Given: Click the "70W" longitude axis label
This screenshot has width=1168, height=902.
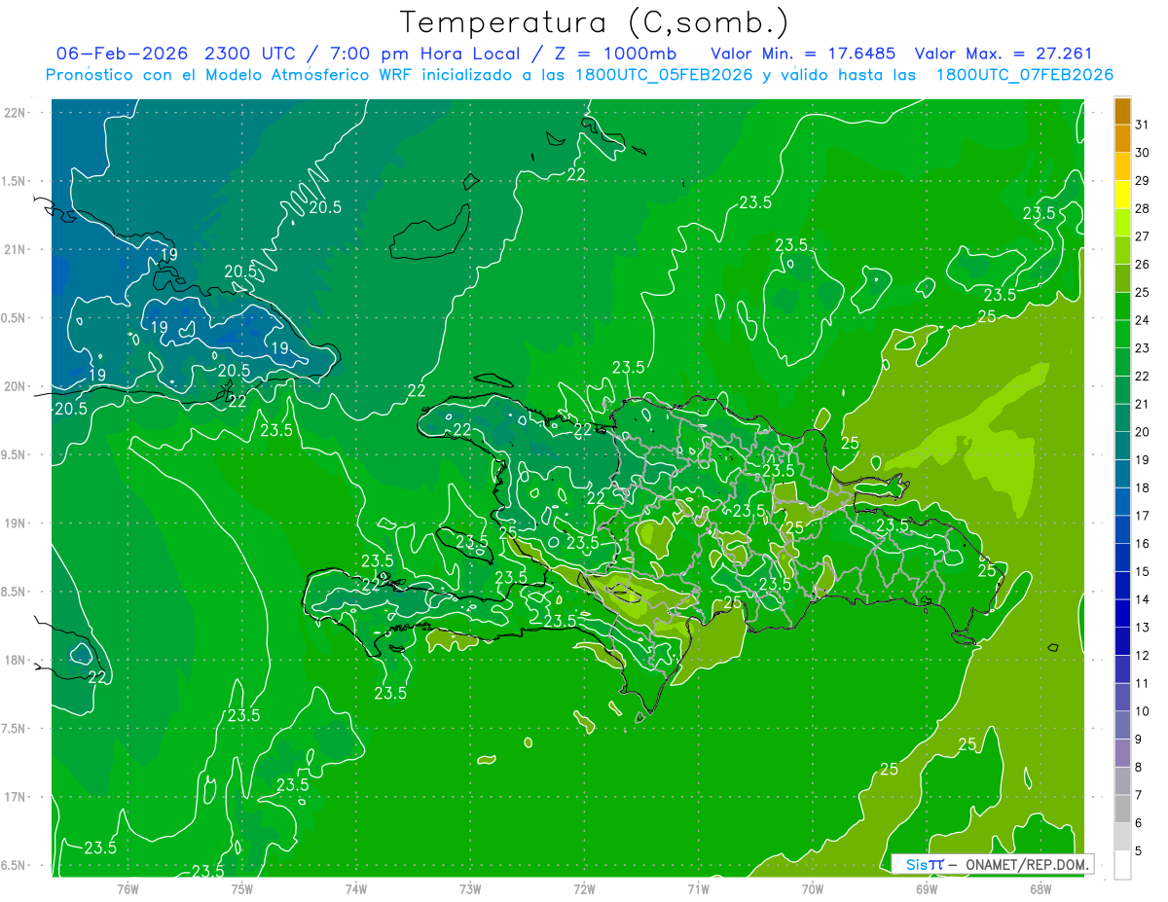Looking at the screenshot, I should point(813,888).
